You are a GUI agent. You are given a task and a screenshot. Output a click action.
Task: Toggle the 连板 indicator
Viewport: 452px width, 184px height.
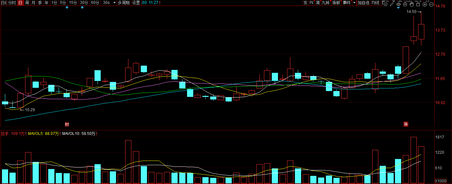pyautogui.click(x=336, y=3)
